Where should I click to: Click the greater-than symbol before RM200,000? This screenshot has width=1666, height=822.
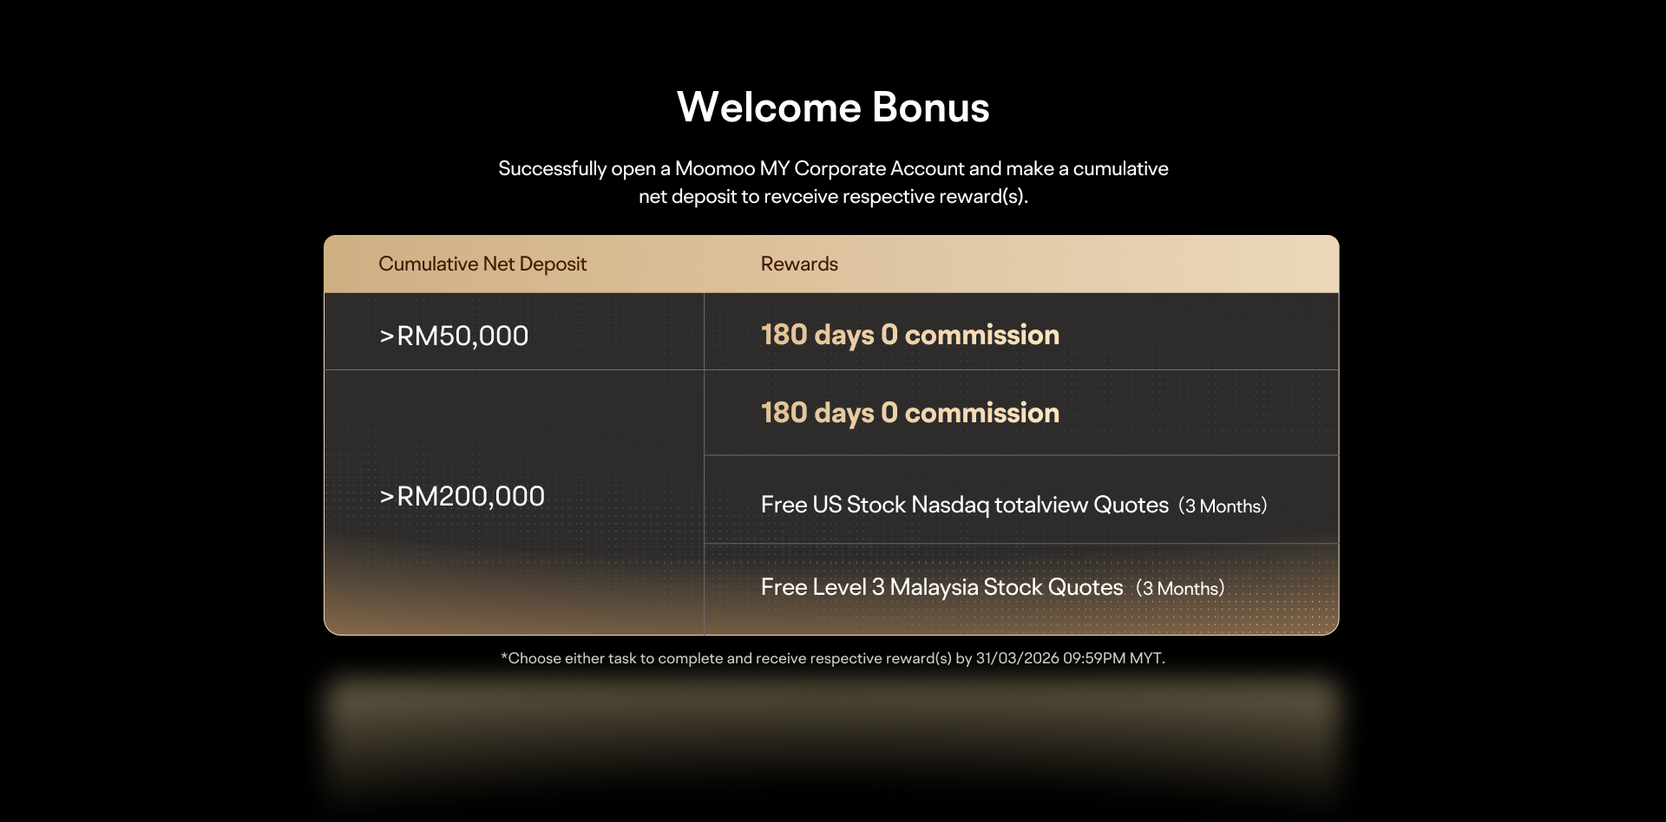pyautogui.click(x=387, y=497)
